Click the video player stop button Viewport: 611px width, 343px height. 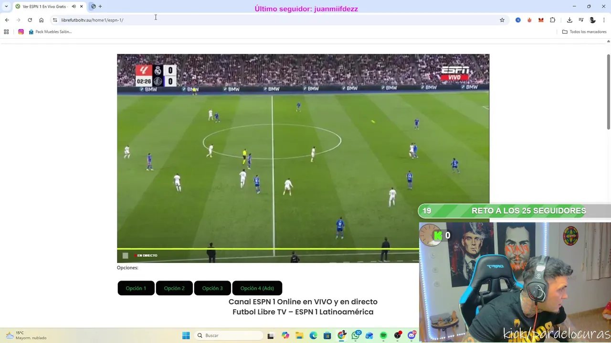tap(125, 256)
